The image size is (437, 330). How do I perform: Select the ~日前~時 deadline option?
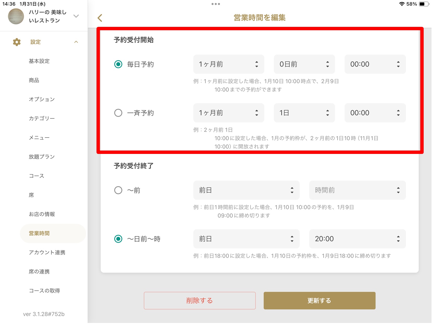tap(118, 239)
